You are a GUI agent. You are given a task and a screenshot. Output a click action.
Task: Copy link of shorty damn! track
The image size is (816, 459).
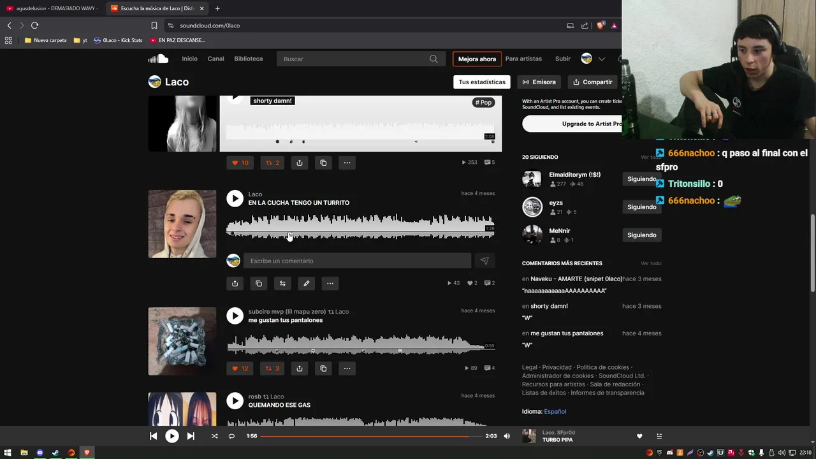pos(323,163)
